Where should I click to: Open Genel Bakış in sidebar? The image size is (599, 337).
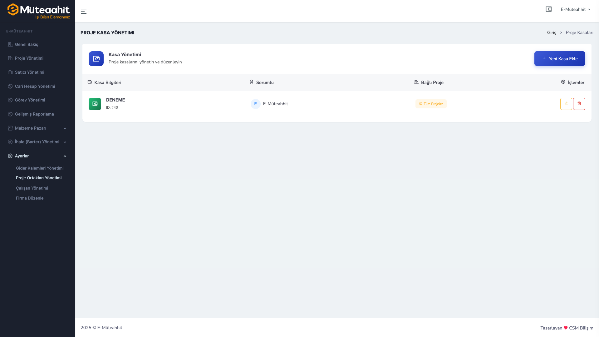27,44
